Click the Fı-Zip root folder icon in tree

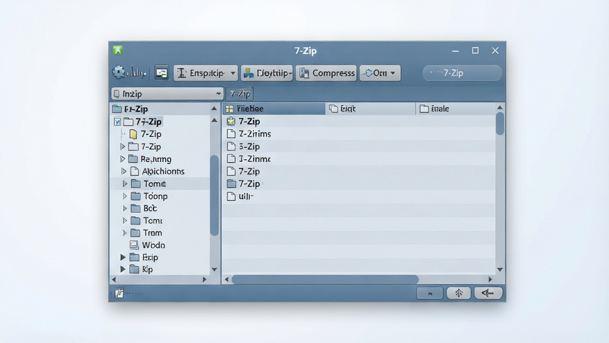[x=117, y=109]
